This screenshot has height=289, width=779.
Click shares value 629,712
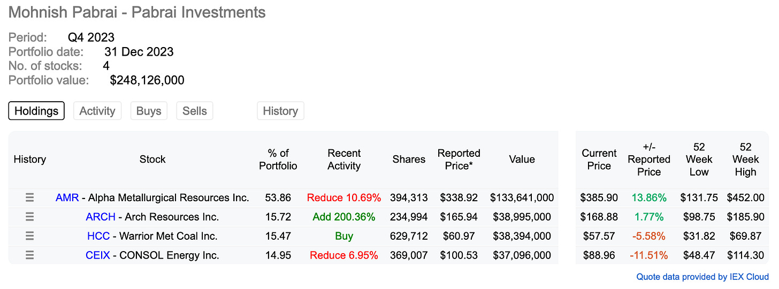pyautogui.click(x=409, y=237)
